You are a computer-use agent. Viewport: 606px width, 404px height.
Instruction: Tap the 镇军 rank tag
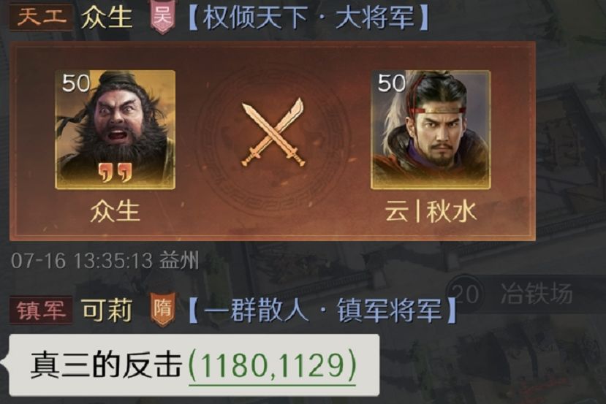[x=41, y=310]
